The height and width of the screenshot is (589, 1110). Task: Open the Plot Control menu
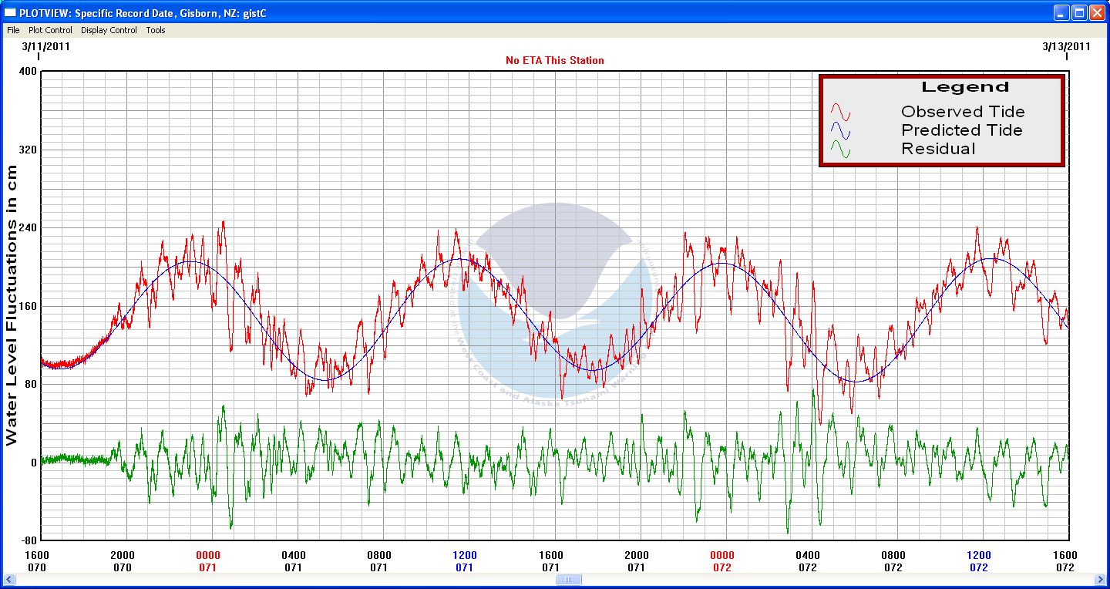coord(50,30)
